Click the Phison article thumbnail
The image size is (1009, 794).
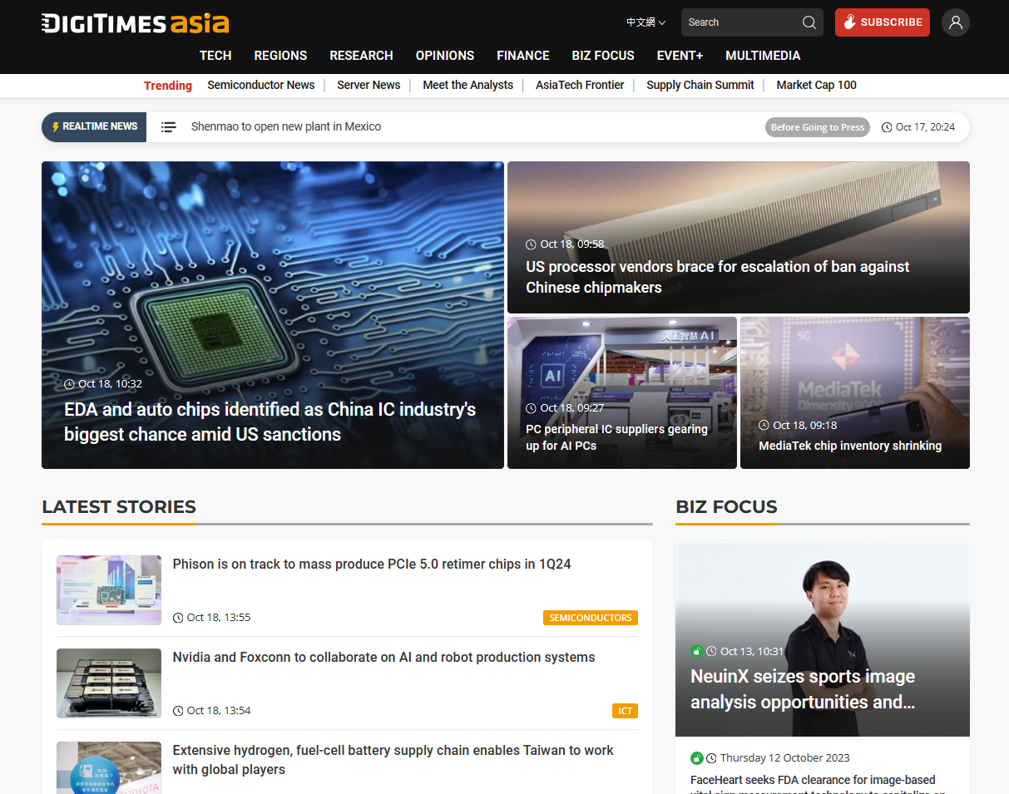pyautogui.click(x=109, y=590)
